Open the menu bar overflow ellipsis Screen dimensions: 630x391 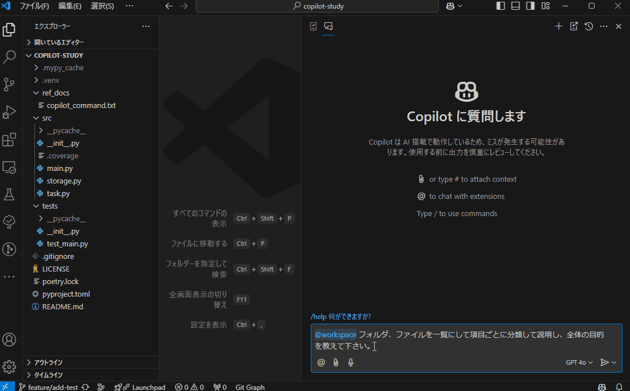click(129, 6)
